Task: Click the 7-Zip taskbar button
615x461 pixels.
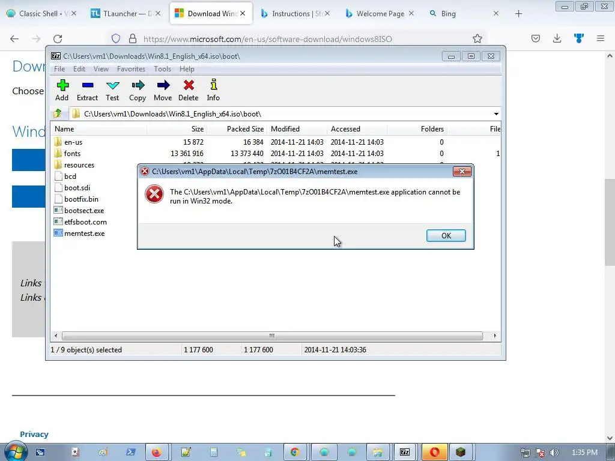Action: pos(405,453)
